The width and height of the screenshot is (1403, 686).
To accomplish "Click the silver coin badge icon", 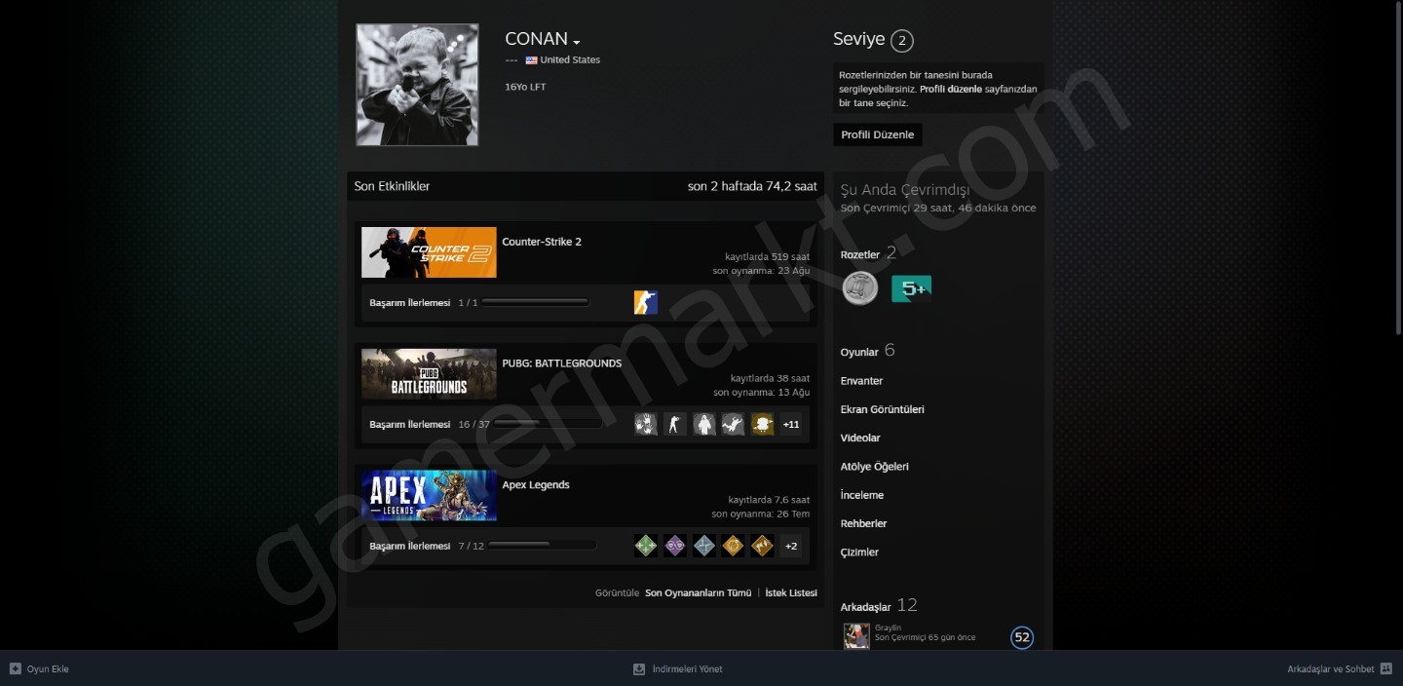I will coord(860,288).
